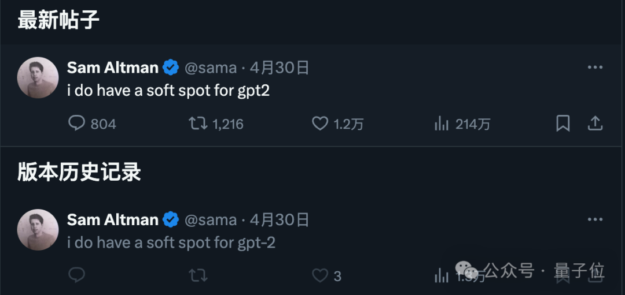
Task: Click verified badge on latest post
Action: [x=171, y=68]
